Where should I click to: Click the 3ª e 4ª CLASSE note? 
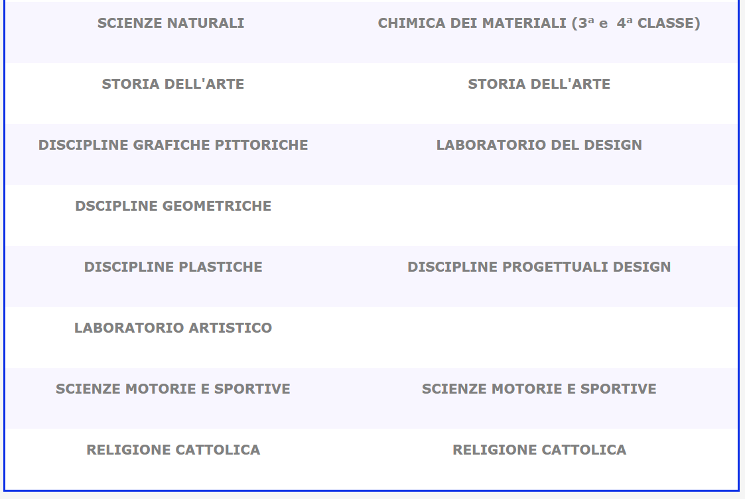pos(636,23)
